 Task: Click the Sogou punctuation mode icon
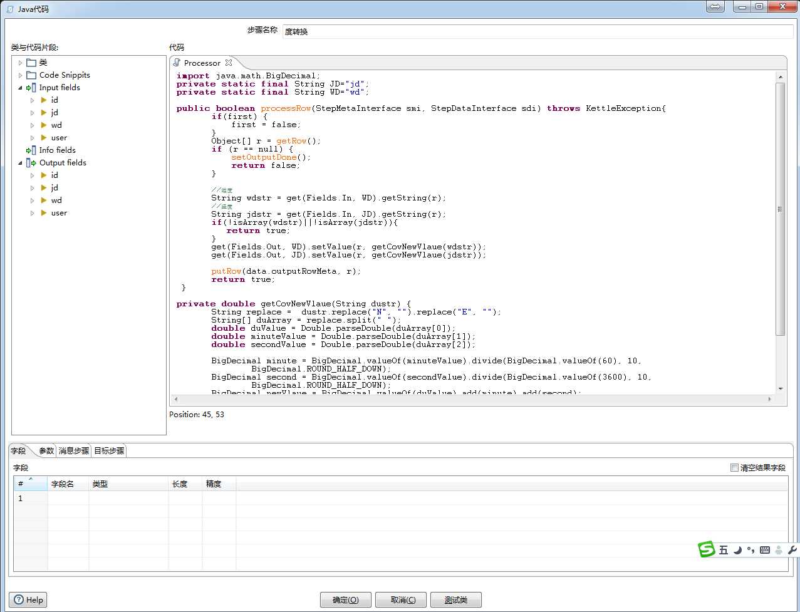pyautogui.click(x=751, y=550)
